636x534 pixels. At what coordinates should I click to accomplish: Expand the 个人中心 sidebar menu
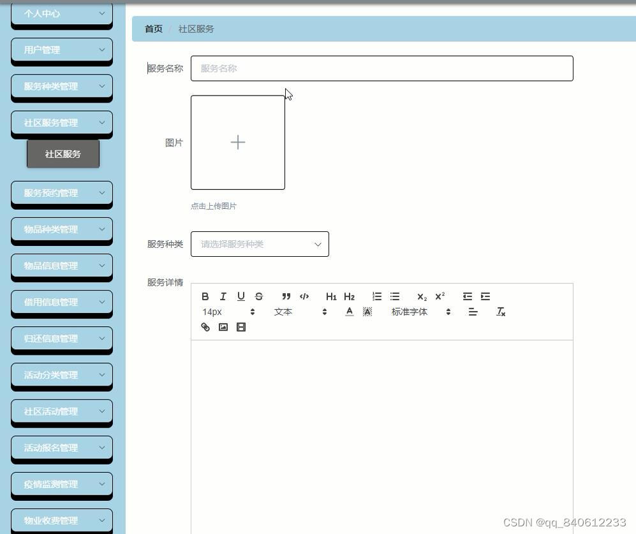tap(62, 14)
